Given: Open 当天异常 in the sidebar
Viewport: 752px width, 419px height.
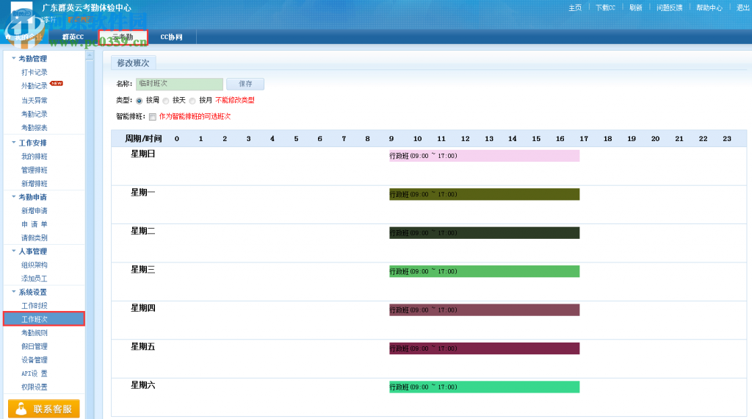Looking at the screenshot, I should pos(35,100).
